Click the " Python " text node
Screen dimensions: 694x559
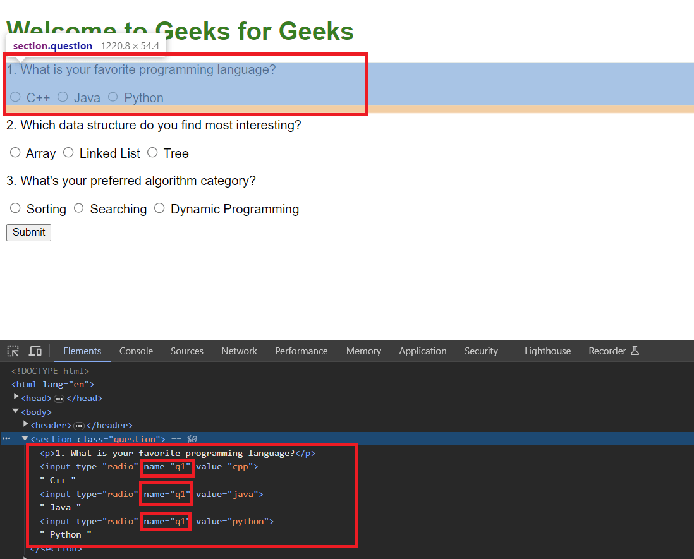pos(66,534)
